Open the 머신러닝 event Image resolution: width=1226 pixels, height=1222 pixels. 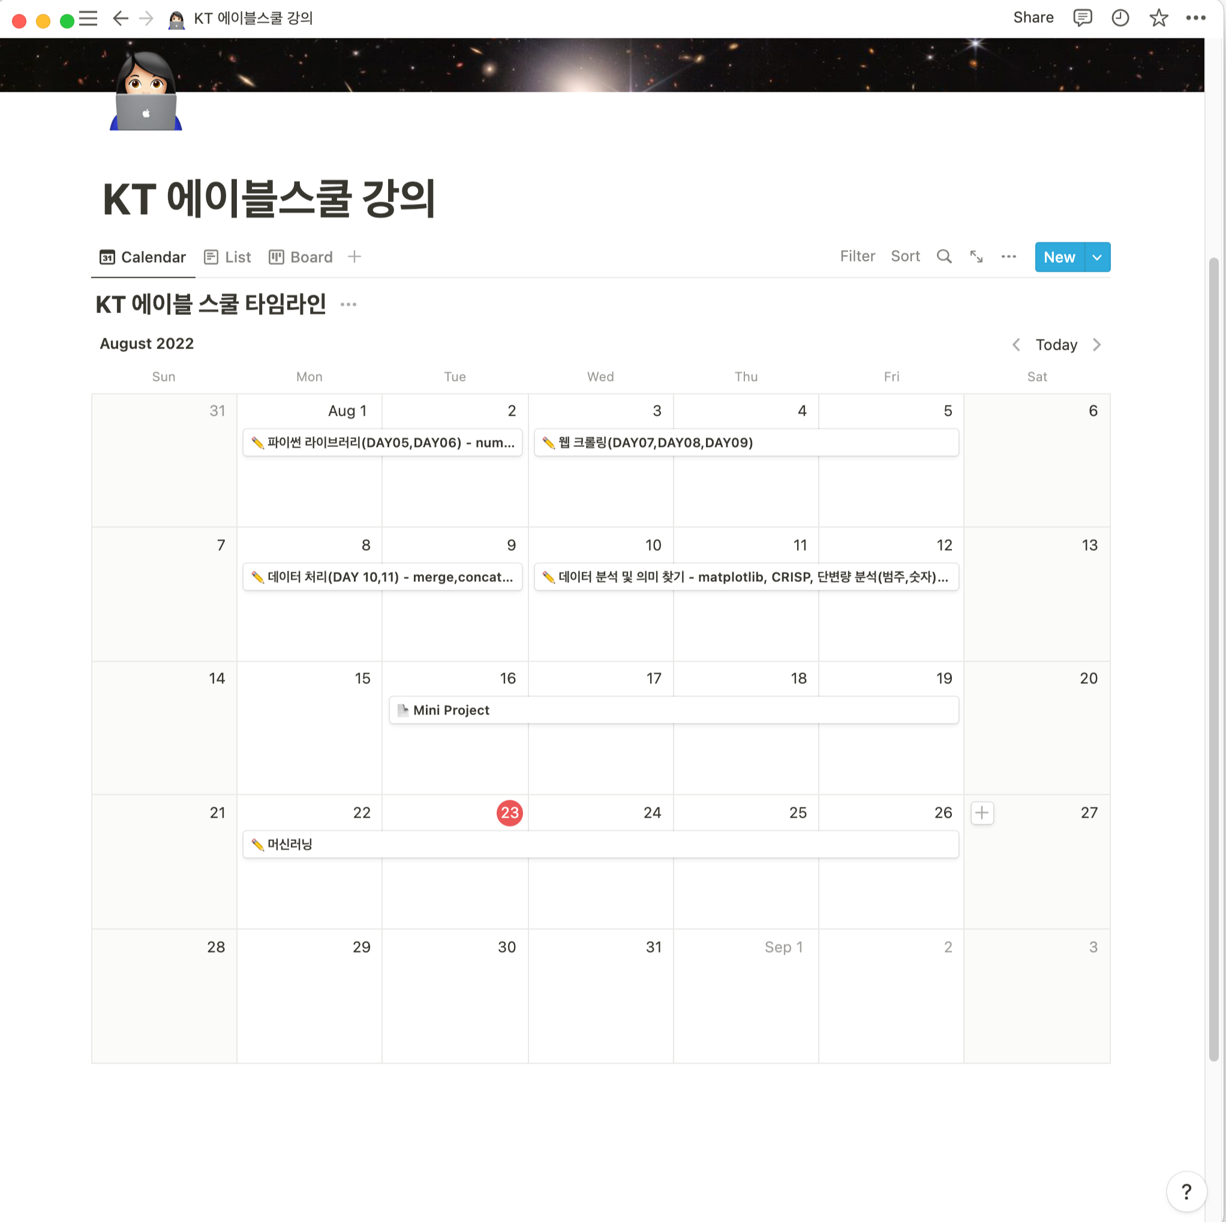[x=600, y=844]
